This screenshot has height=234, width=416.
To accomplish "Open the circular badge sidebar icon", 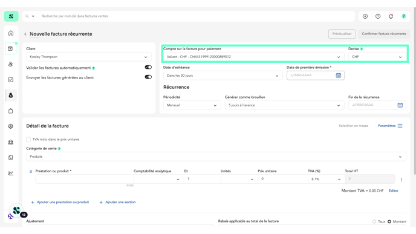I will tap(11, 126).
